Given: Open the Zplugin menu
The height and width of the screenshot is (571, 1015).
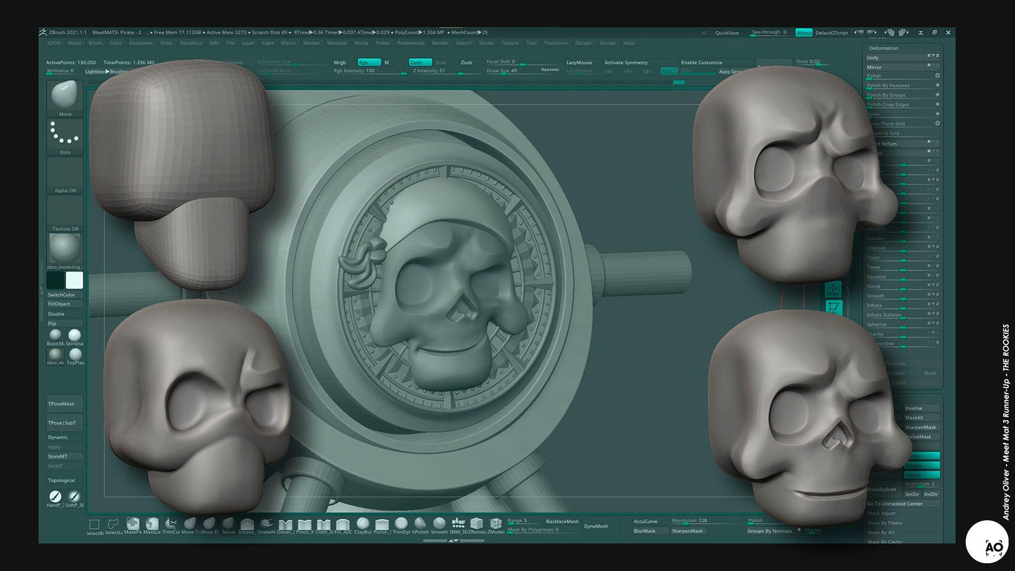Looking at the screenshot, I should click(x=584, y=43).
